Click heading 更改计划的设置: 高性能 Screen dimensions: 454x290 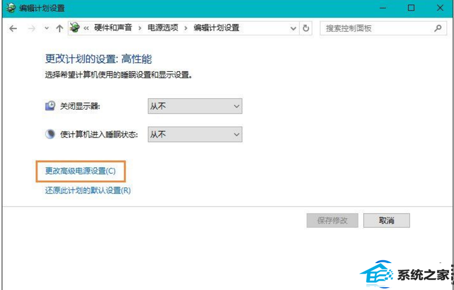point(98,59)
